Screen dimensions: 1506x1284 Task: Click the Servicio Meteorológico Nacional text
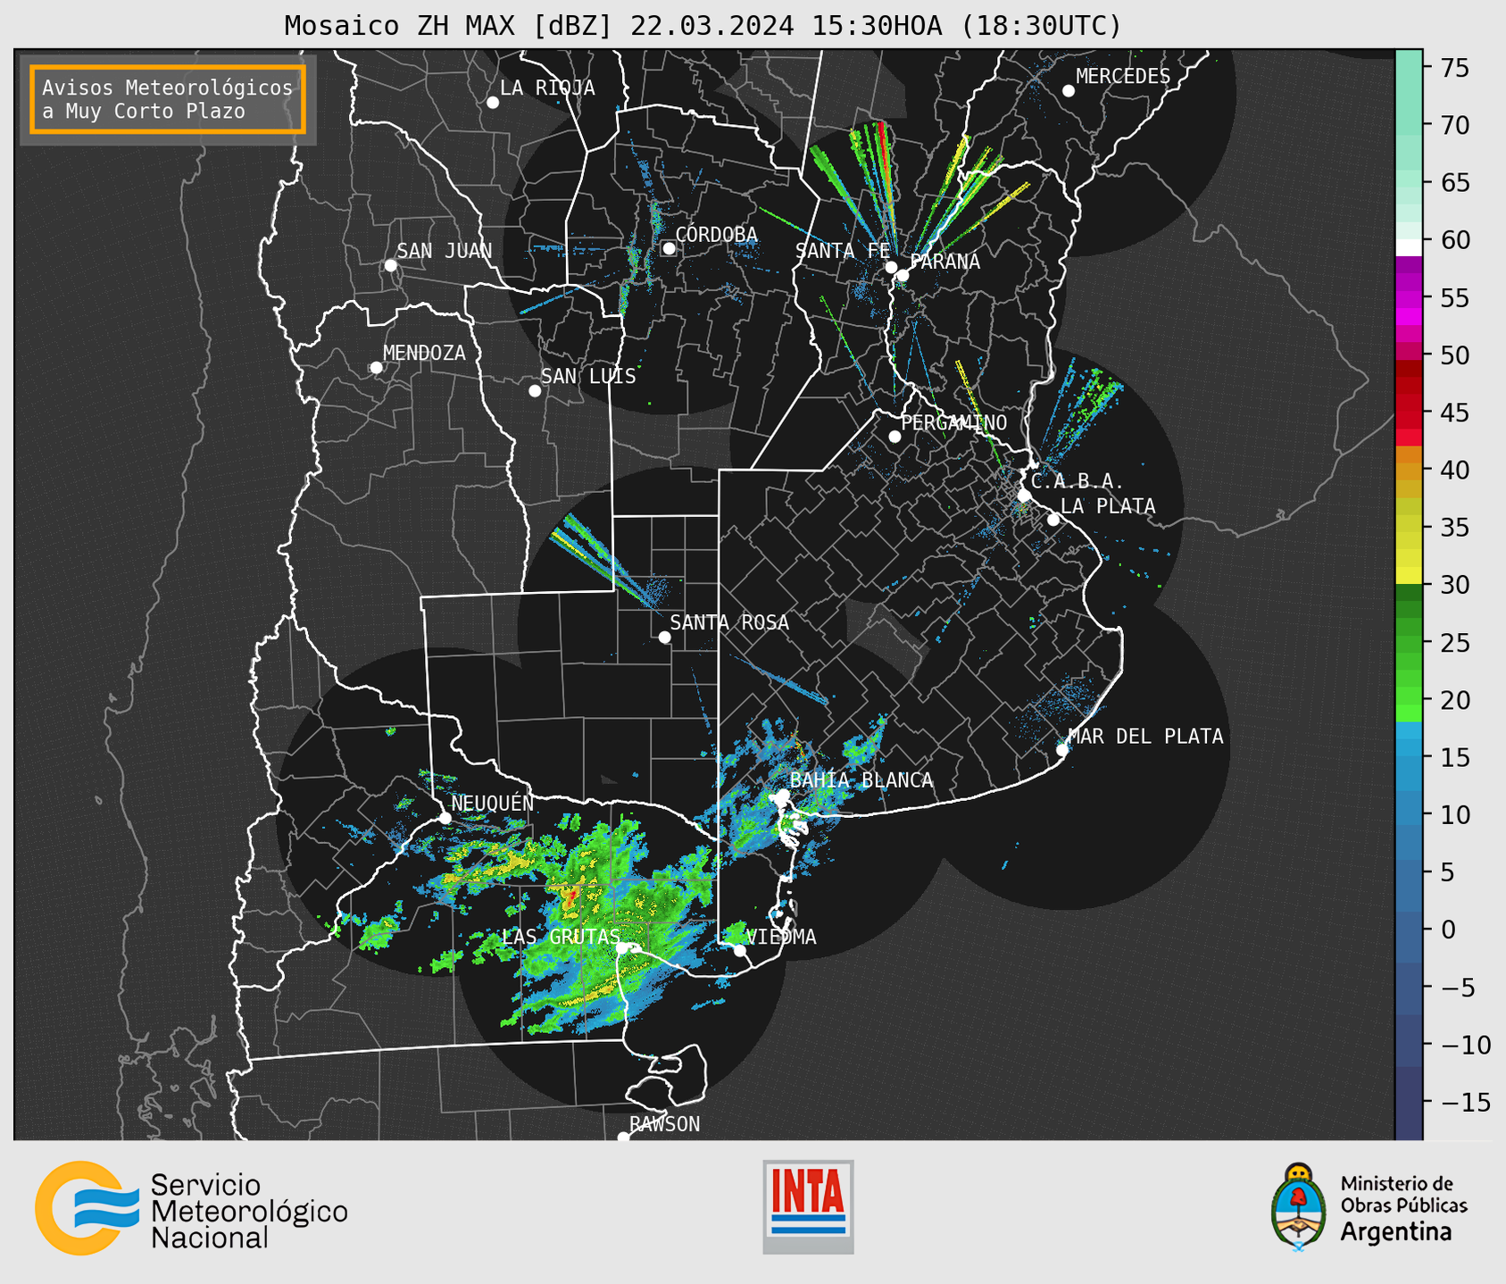249,1212
